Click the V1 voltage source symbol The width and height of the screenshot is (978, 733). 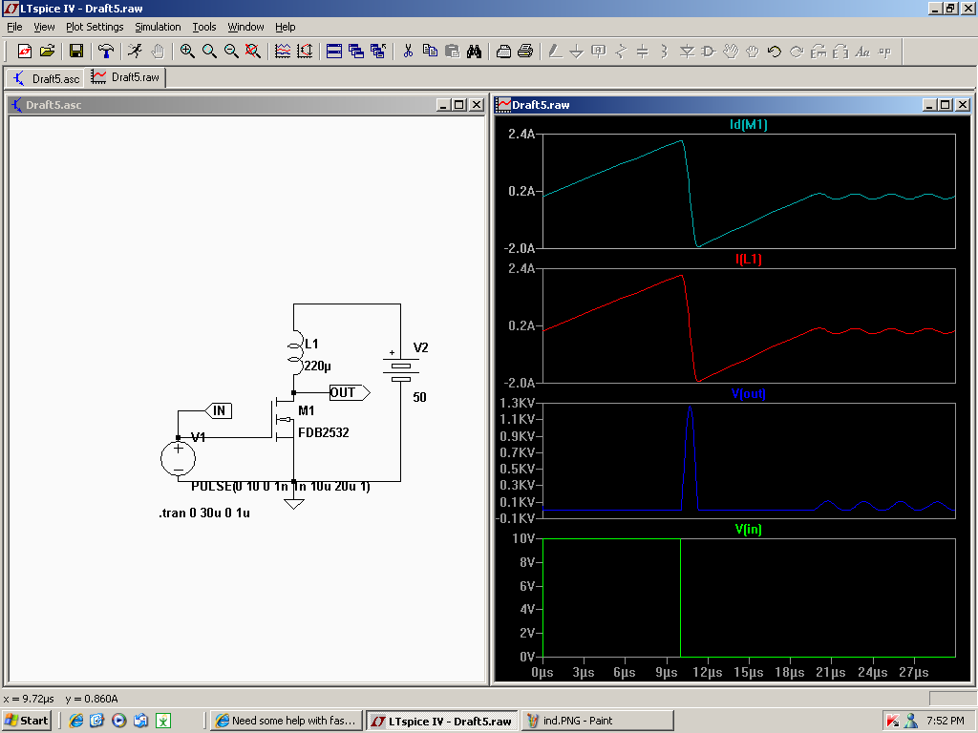click(x=178, y=459)
